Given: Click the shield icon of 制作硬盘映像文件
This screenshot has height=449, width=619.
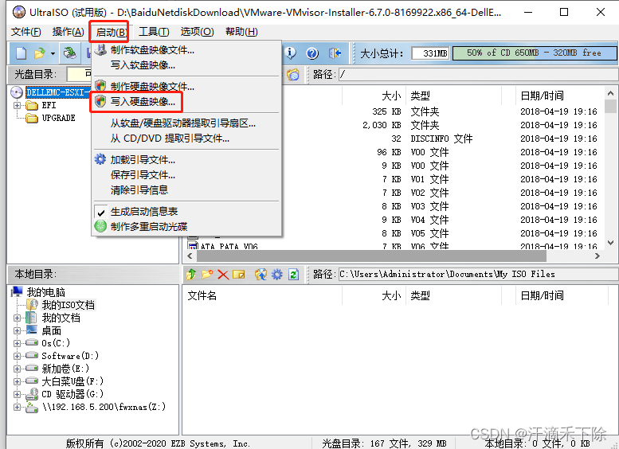Looking at the screenshot, I should click(x=100, y=86).
